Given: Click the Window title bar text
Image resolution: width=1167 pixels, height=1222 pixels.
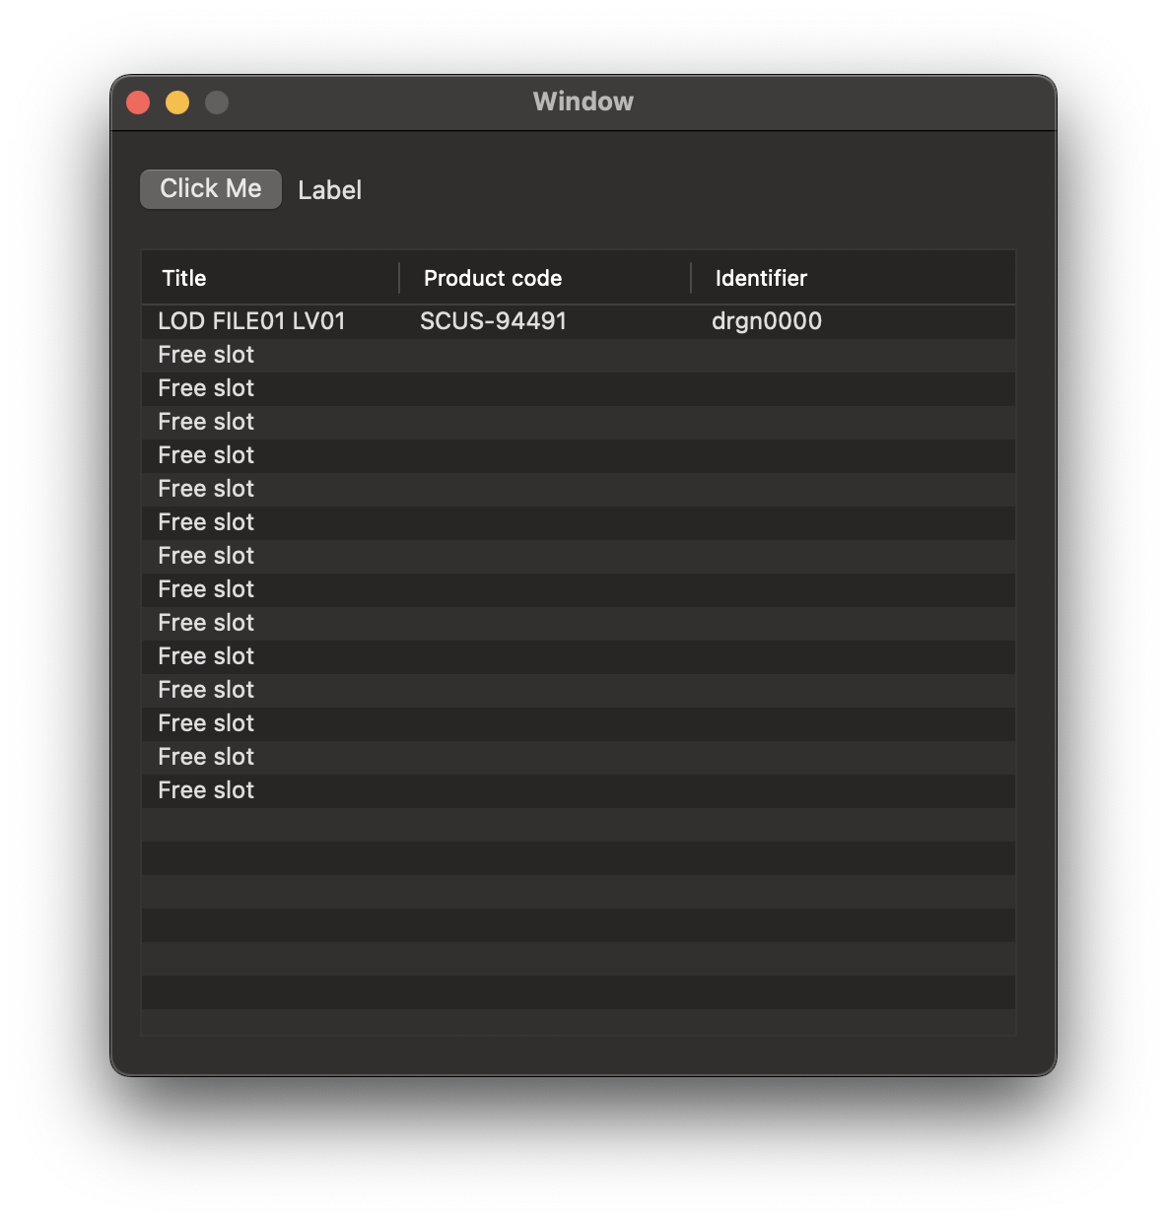Looking at the screenshot, I should (x=583, y=102).
